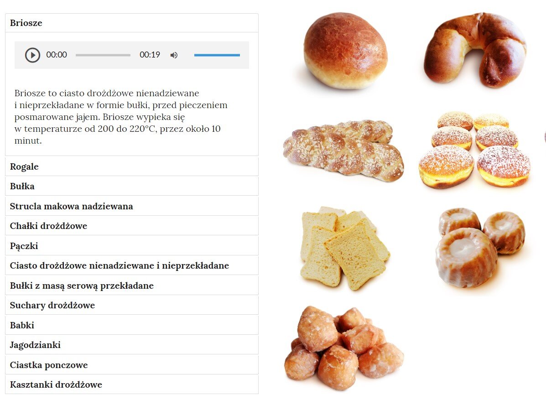Expand Chałki drożdżowe entry
The width and height of the screenshot is (546, 400).
[132, 226]
